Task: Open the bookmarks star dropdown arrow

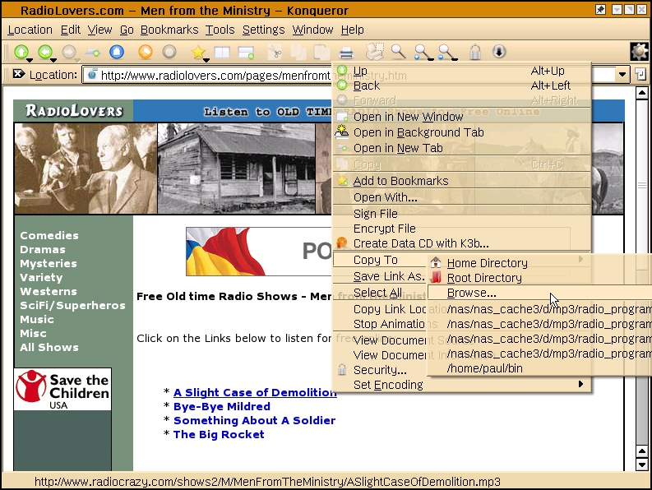Action: coord(206,60)
